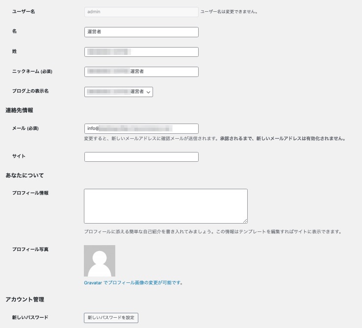The image size is (362, 328).
Task: Click the メール (必須) label text
Action: (26, 128)
